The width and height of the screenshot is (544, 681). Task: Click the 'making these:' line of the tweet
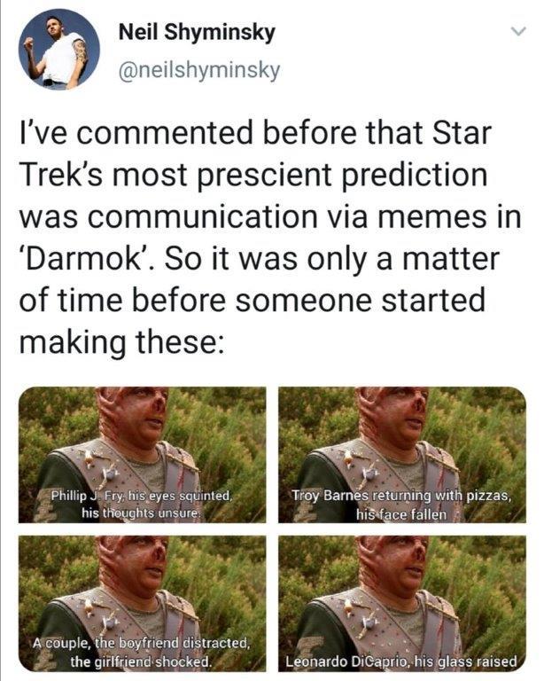[121, 342]
